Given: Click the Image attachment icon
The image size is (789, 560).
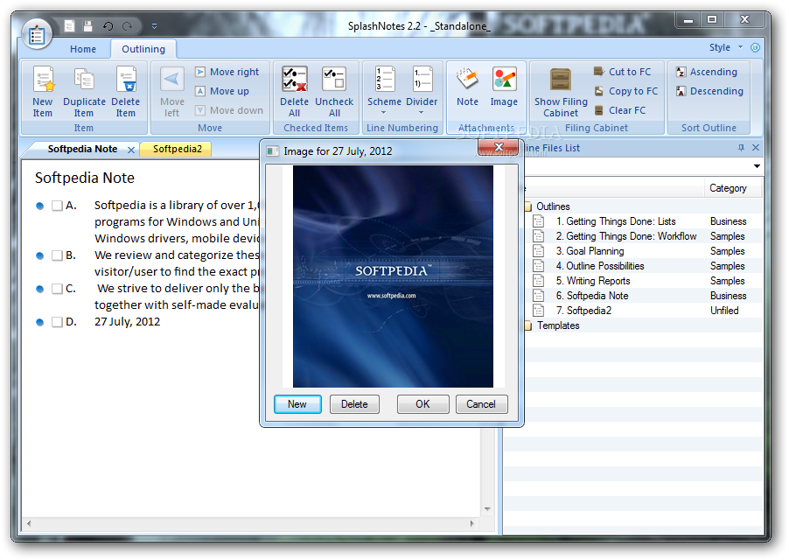Looking at the screenshot, I should (504, 79).
